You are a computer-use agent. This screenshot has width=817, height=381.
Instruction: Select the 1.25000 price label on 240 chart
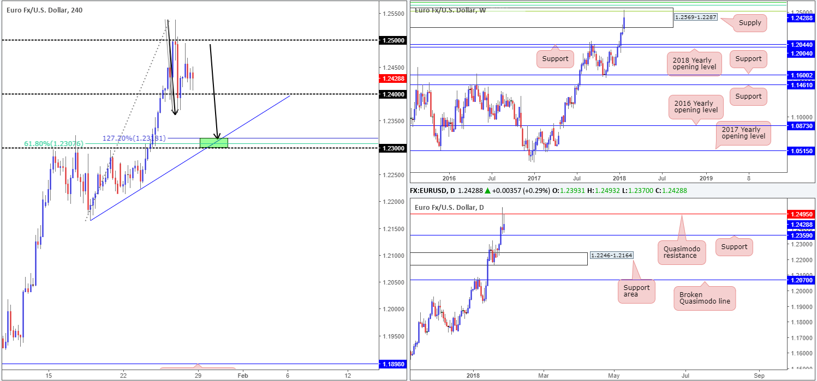(x=393, y=40)
